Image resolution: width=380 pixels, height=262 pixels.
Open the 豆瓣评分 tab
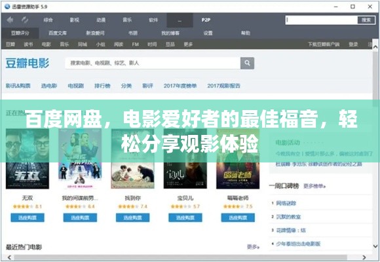[20, 33]
